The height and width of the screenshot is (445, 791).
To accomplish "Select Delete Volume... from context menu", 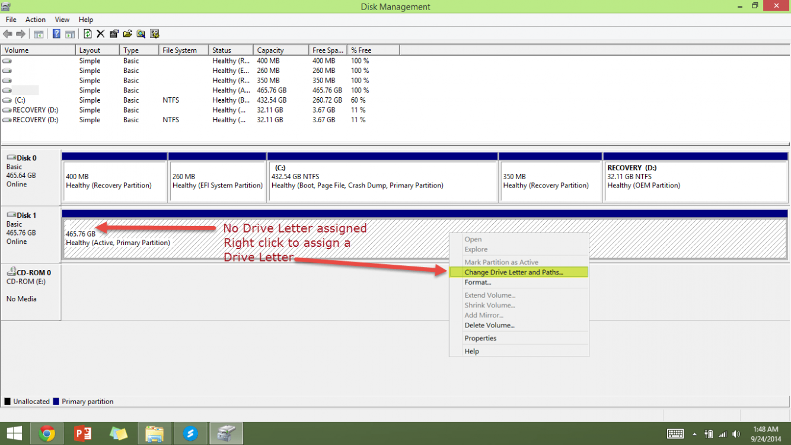I will 519,325.
